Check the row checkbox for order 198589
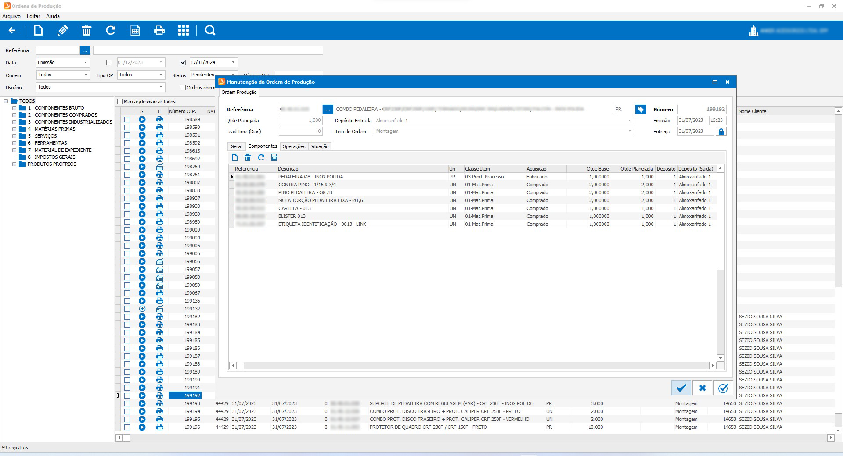 coord(127,119)
